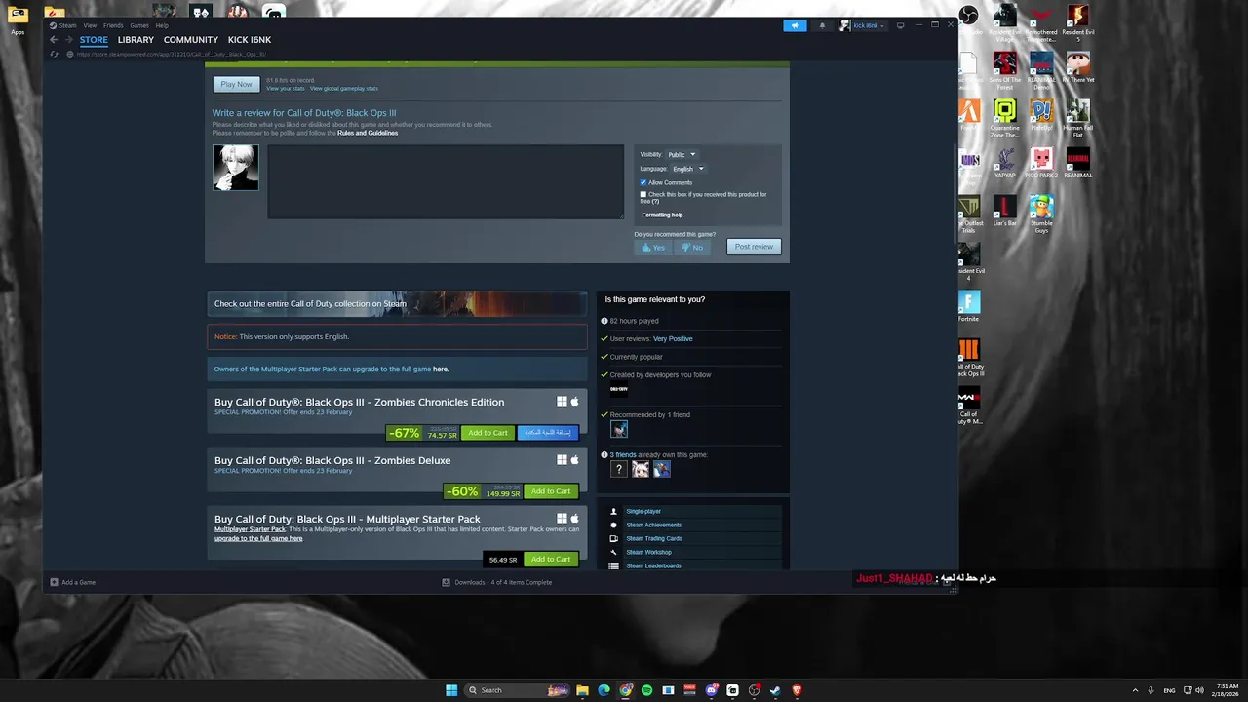Click the Post review button
Screen dimensions: 1248x702
point(754,247)
